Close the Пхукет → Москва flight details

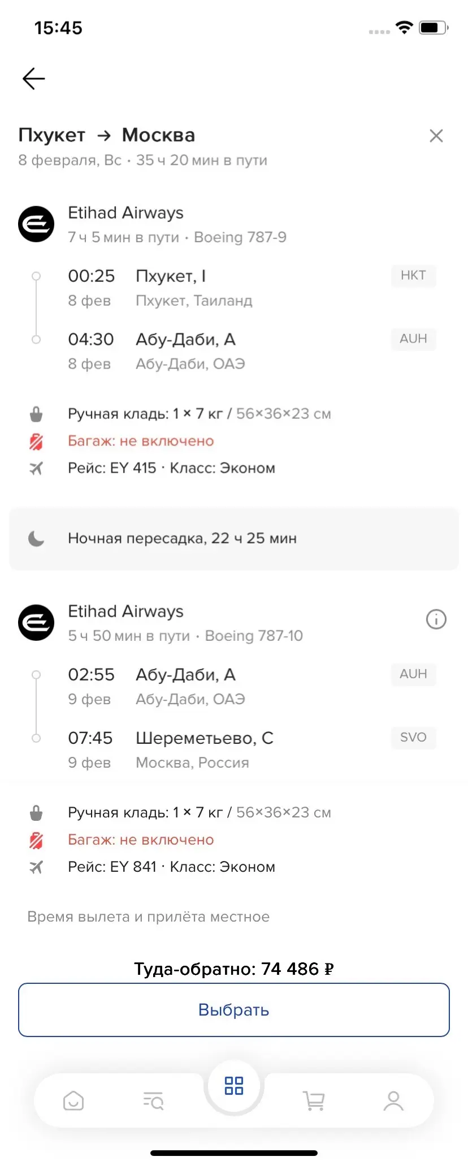coord(436,136)
